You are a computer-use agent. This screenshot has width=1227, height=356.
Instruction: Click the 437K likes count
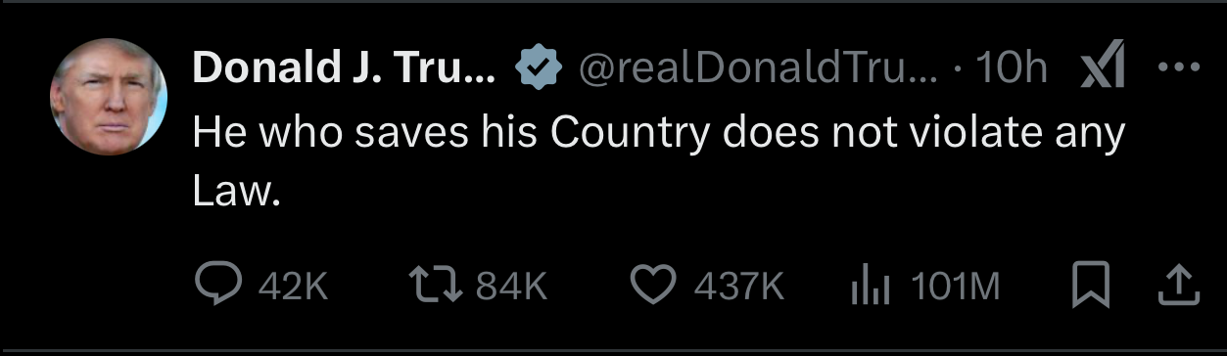[738, 287]
